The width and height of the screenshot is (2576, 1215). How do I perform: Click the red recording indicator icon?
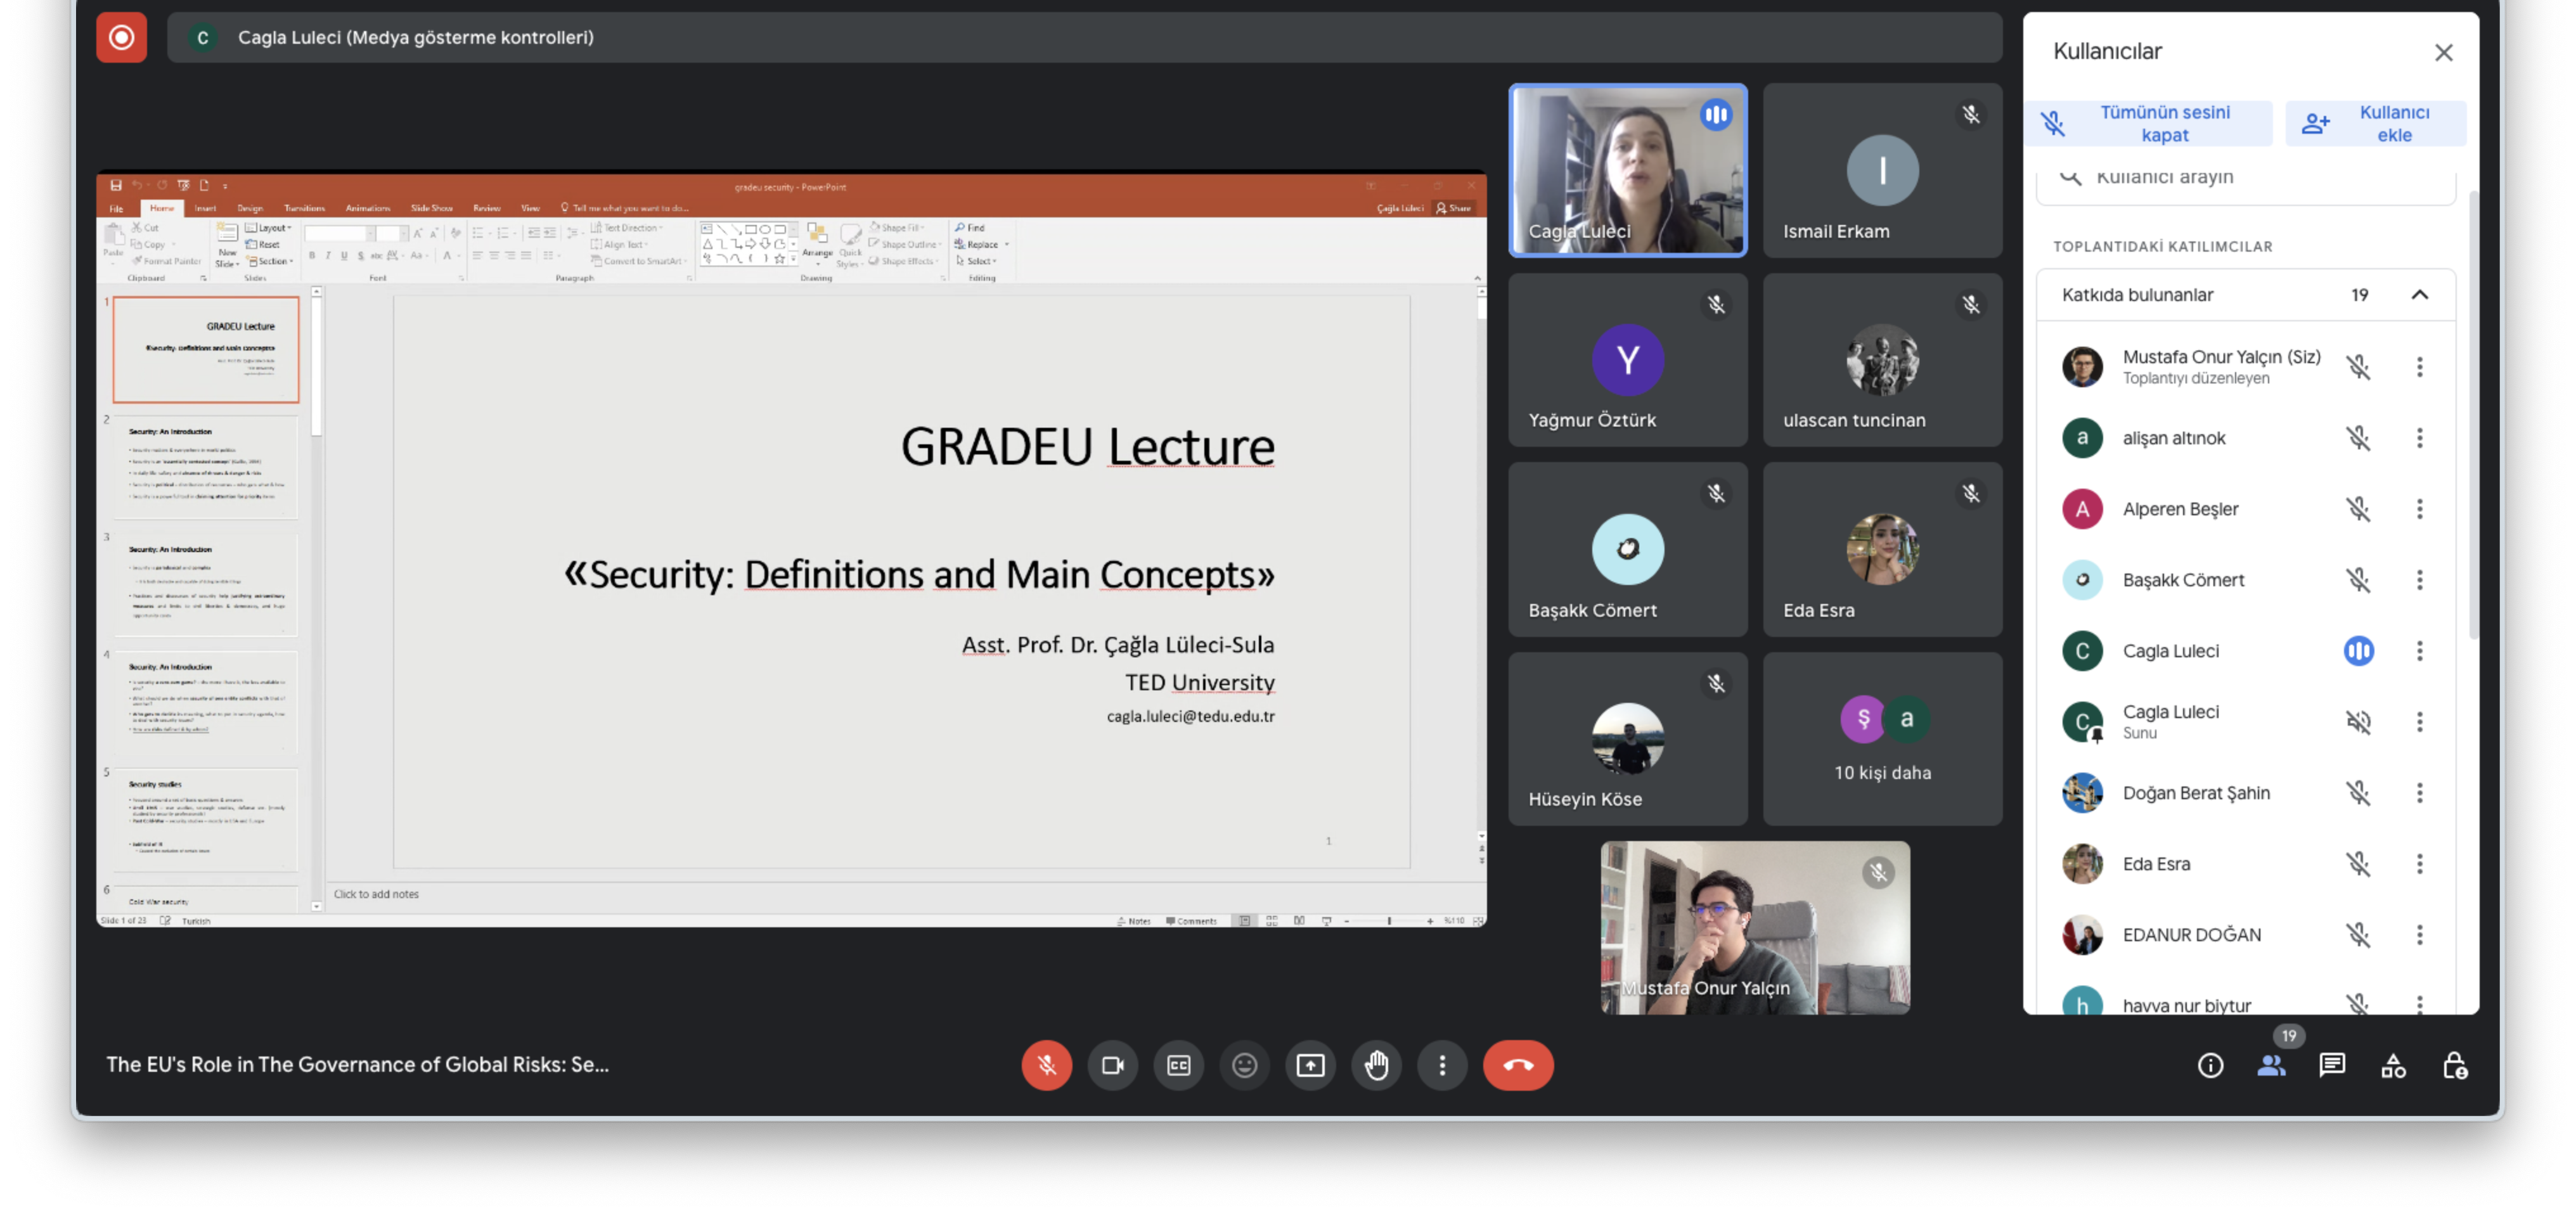click(x=121, y=37)
